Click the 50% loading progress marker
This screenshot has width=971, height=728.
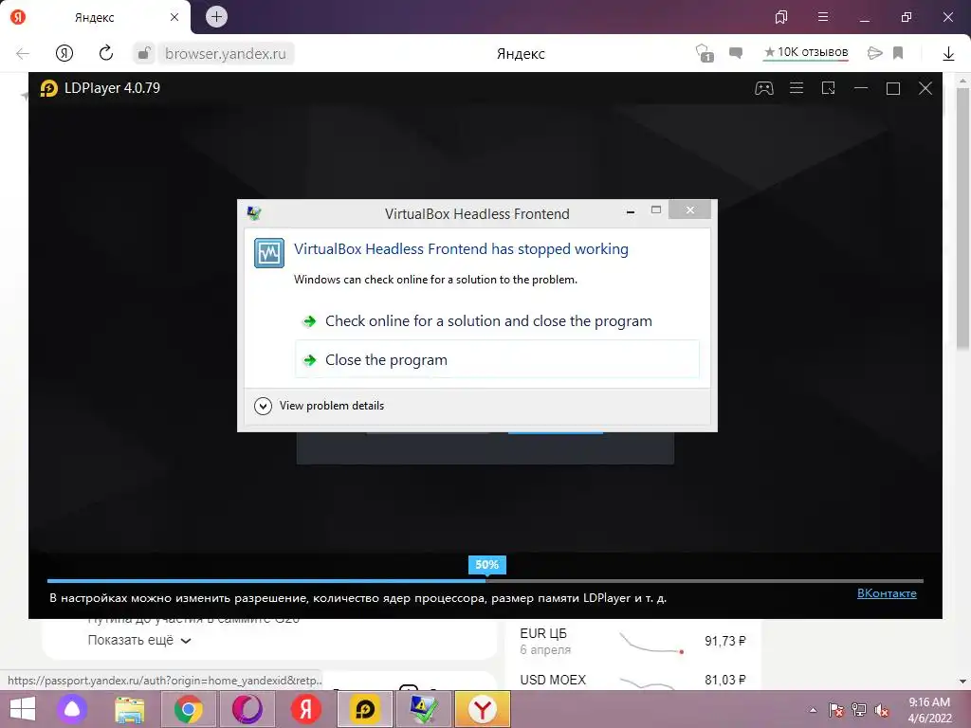coord(486,565)
